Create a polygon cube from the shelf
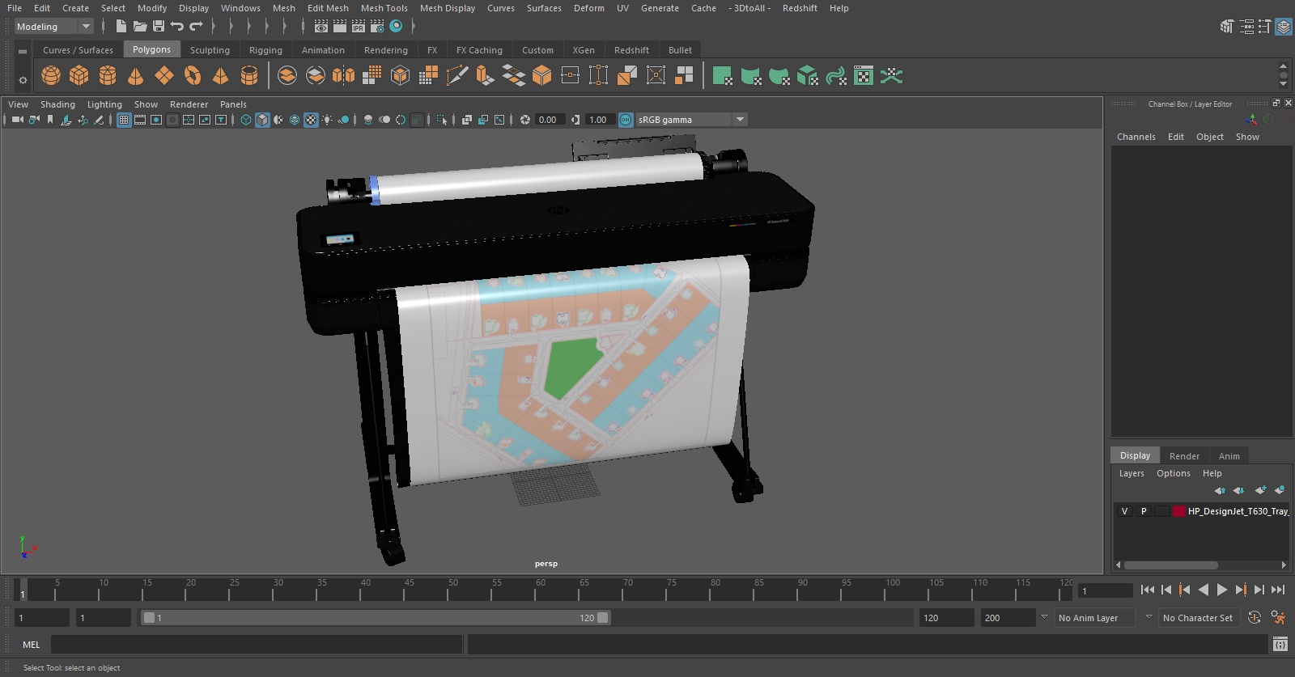 (79, 76)
